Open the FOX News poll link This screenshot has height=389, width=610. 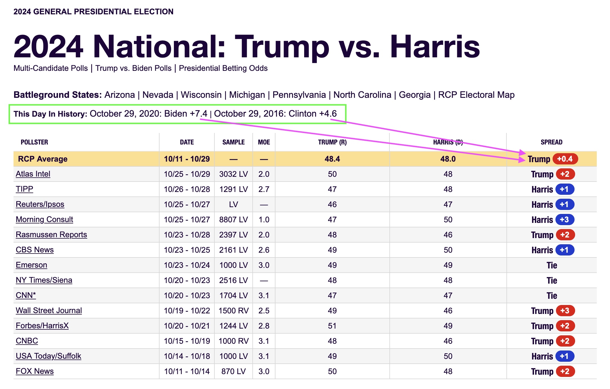coord(35,371)
